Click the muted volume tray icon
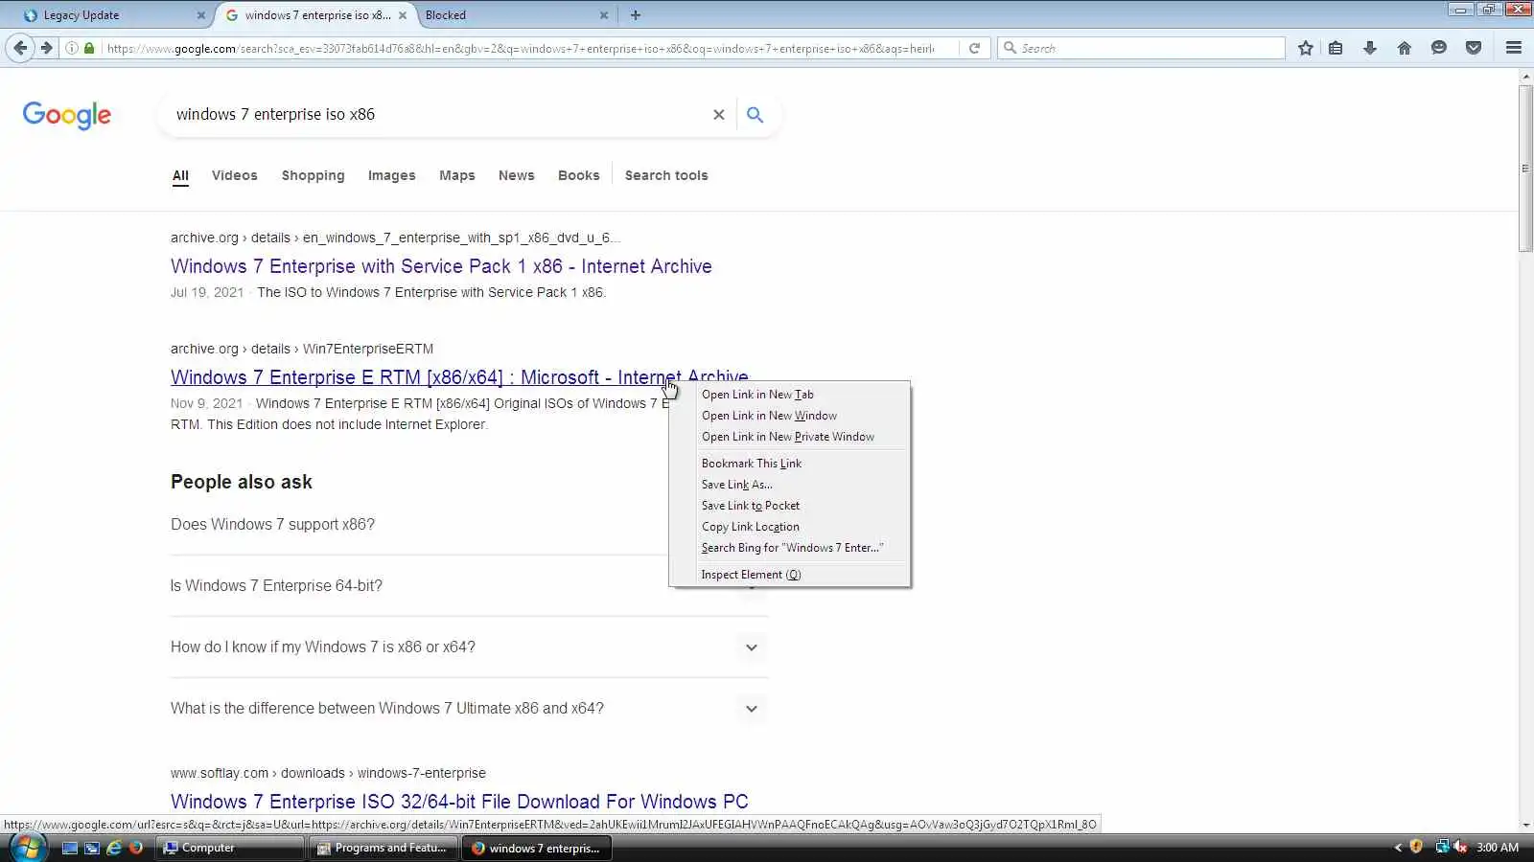The height and width of the screenshot is (862, 1534). 1460,847
